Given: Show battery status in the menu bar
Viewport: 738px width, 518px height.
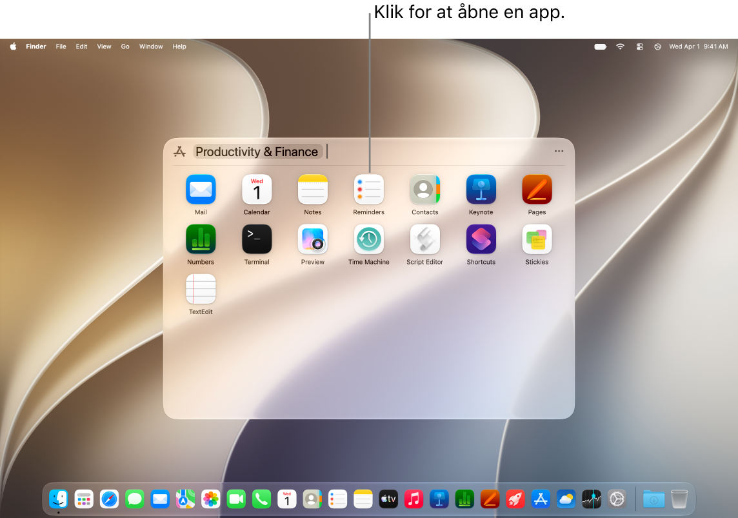Looking at the screenshot, I should click(601, 46).
